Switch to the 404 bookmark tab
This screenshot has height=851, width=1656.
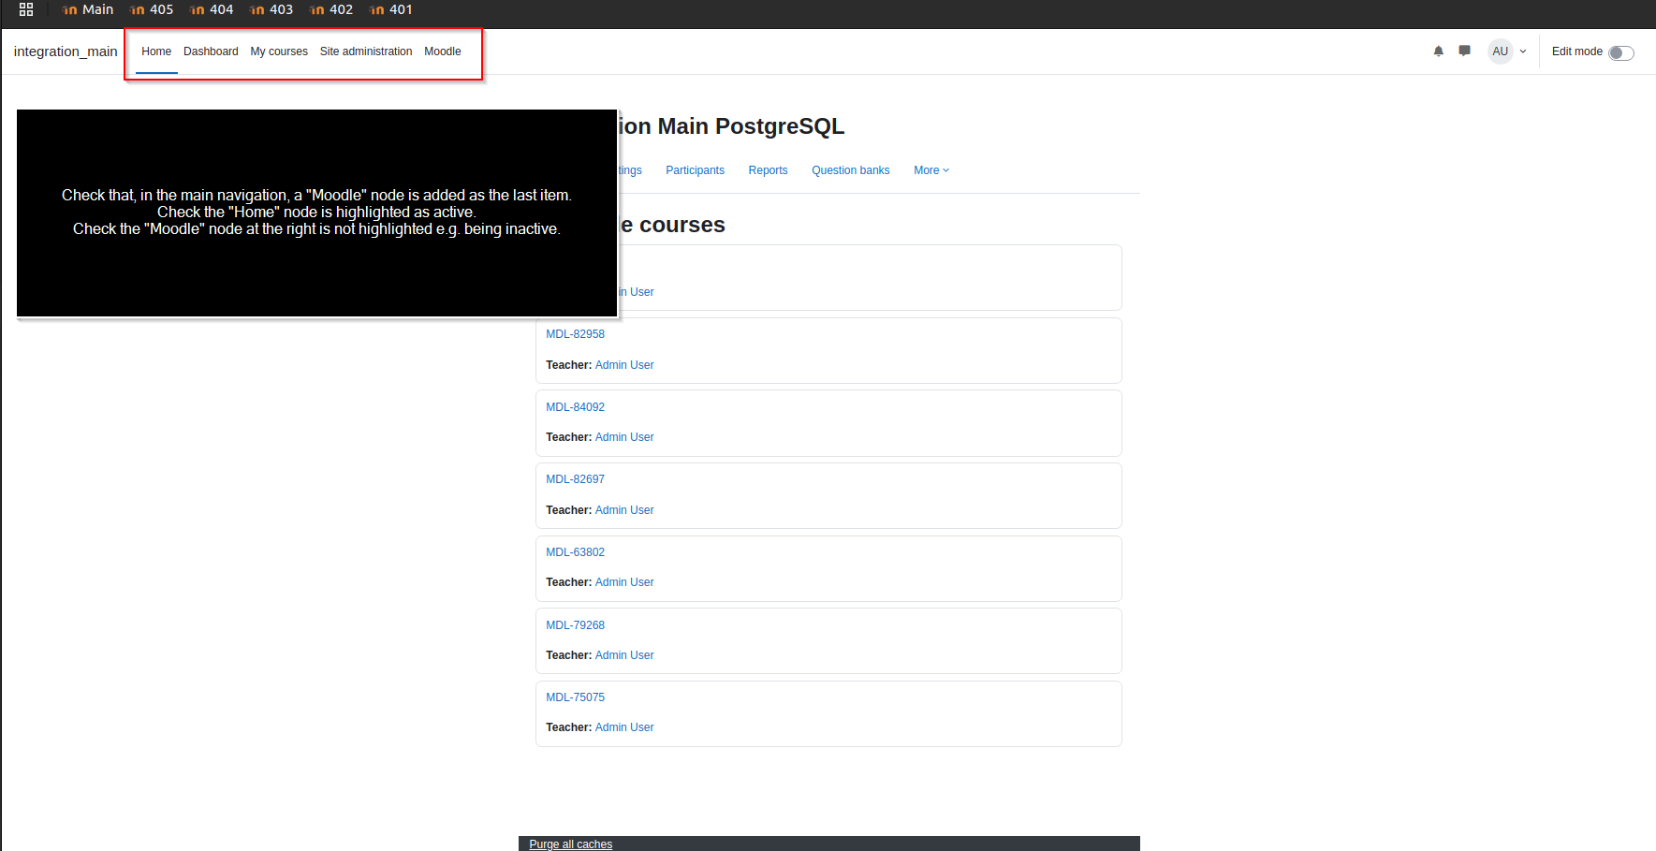tap(212, 9)
